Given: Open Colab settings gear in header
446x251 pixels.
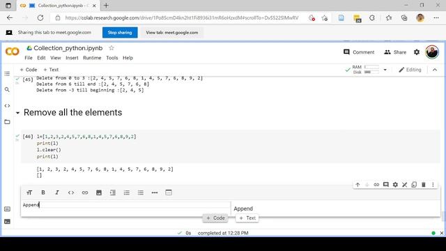Looking at the screenshot, I should point(417,52).
